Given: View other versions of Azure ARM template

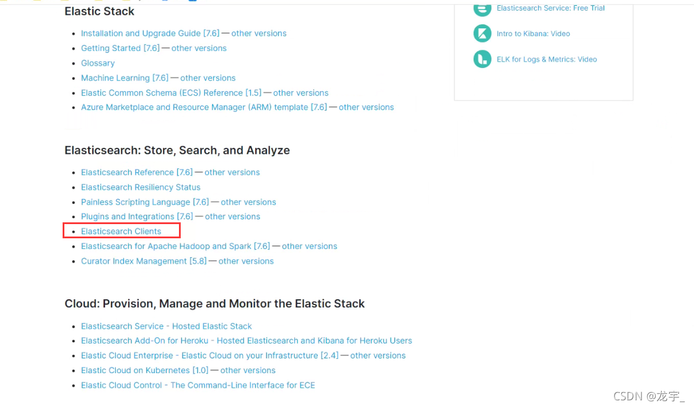Looking at the screenshot, I should coord(366,107).
